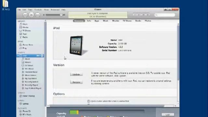Switch to the Photos tab
208x117 pixels.
(148, 21)
